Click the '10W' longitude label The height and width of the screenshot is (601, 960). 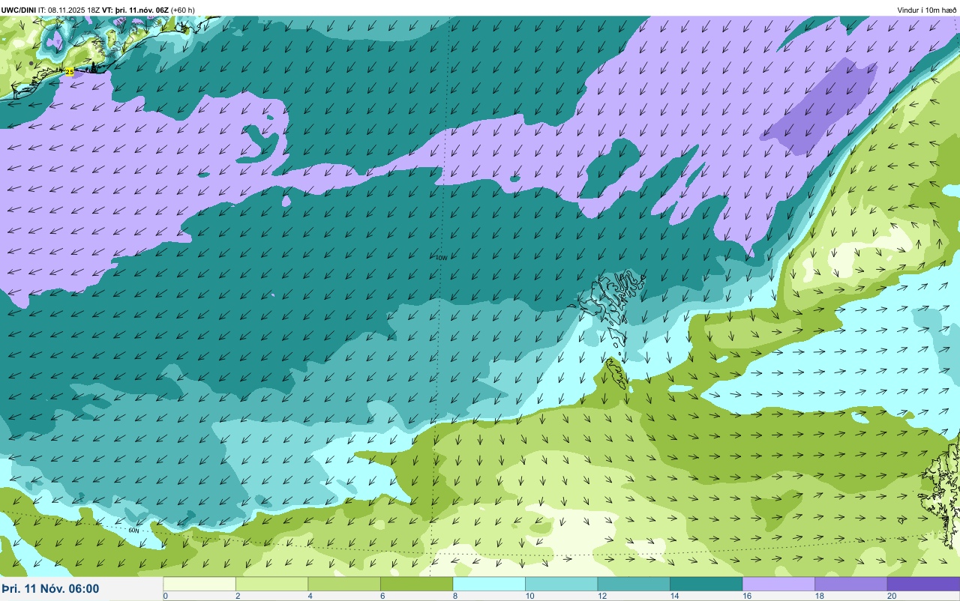[x=441, y=258]
